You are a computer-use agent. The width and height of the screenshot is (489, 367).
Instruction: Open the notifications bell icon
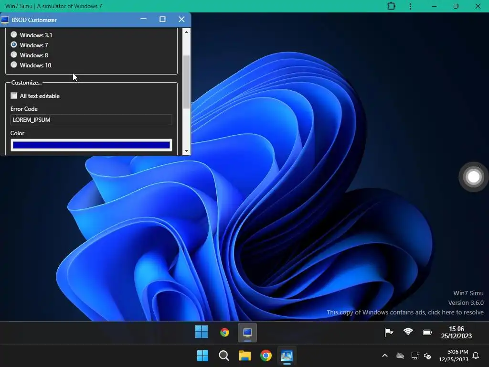(x=476, y=356)
